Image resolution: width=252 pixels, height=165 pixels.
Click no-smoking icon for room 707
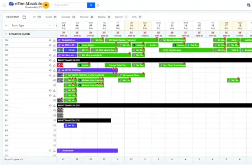click(54, 80)
